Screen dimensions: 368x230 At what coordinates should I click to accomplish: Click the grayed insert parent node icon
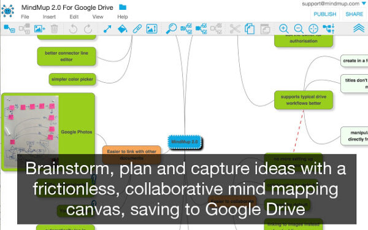(25, 29)
